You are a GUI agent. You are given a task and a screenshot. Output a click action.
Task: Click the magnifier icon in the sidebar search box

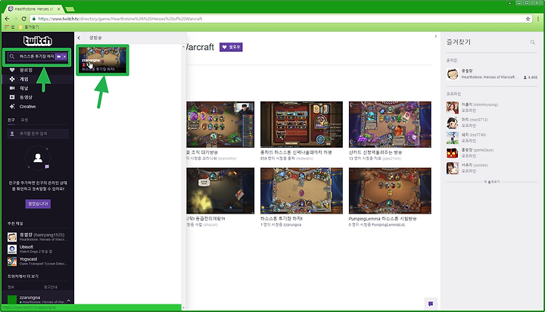(12, 56)
